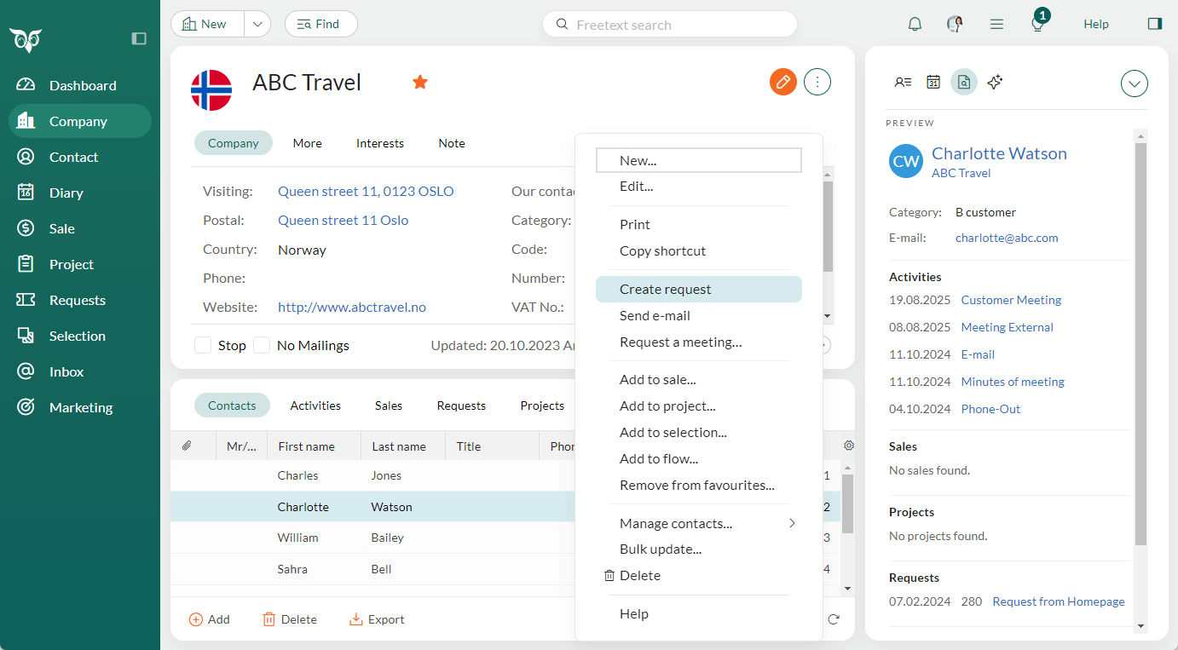Click the orange edit pencil icon
The height and width of the screenshot is (650, 1178).
pos(782,83)
